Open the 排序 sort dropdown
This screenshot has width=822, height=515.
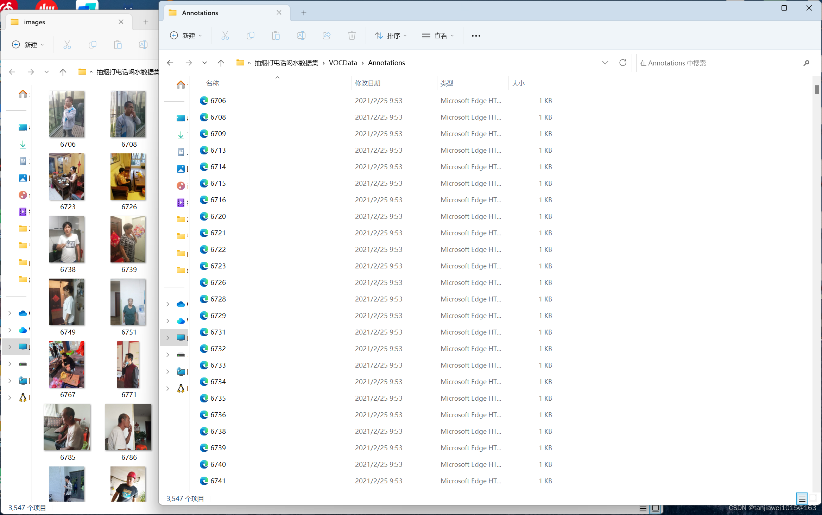click(391, 36)
